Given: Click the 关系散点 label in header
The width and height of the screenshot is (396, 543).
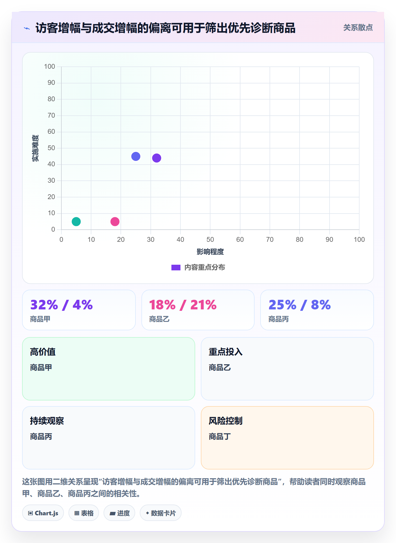Looking at the screenshot, I should pyautogui.click(x=358, y=28).
